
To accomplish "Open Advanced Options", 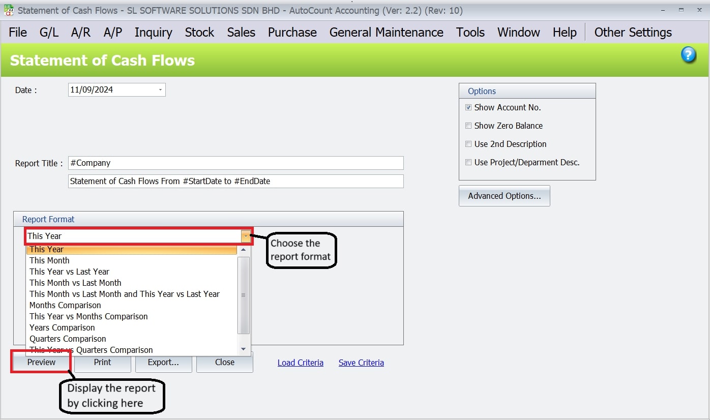I will [504, 196].
